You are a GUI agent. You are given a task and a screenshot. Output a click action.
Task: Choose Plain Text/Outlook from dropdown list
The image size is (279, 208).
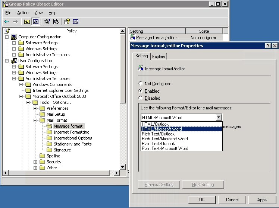coord(182,143)
